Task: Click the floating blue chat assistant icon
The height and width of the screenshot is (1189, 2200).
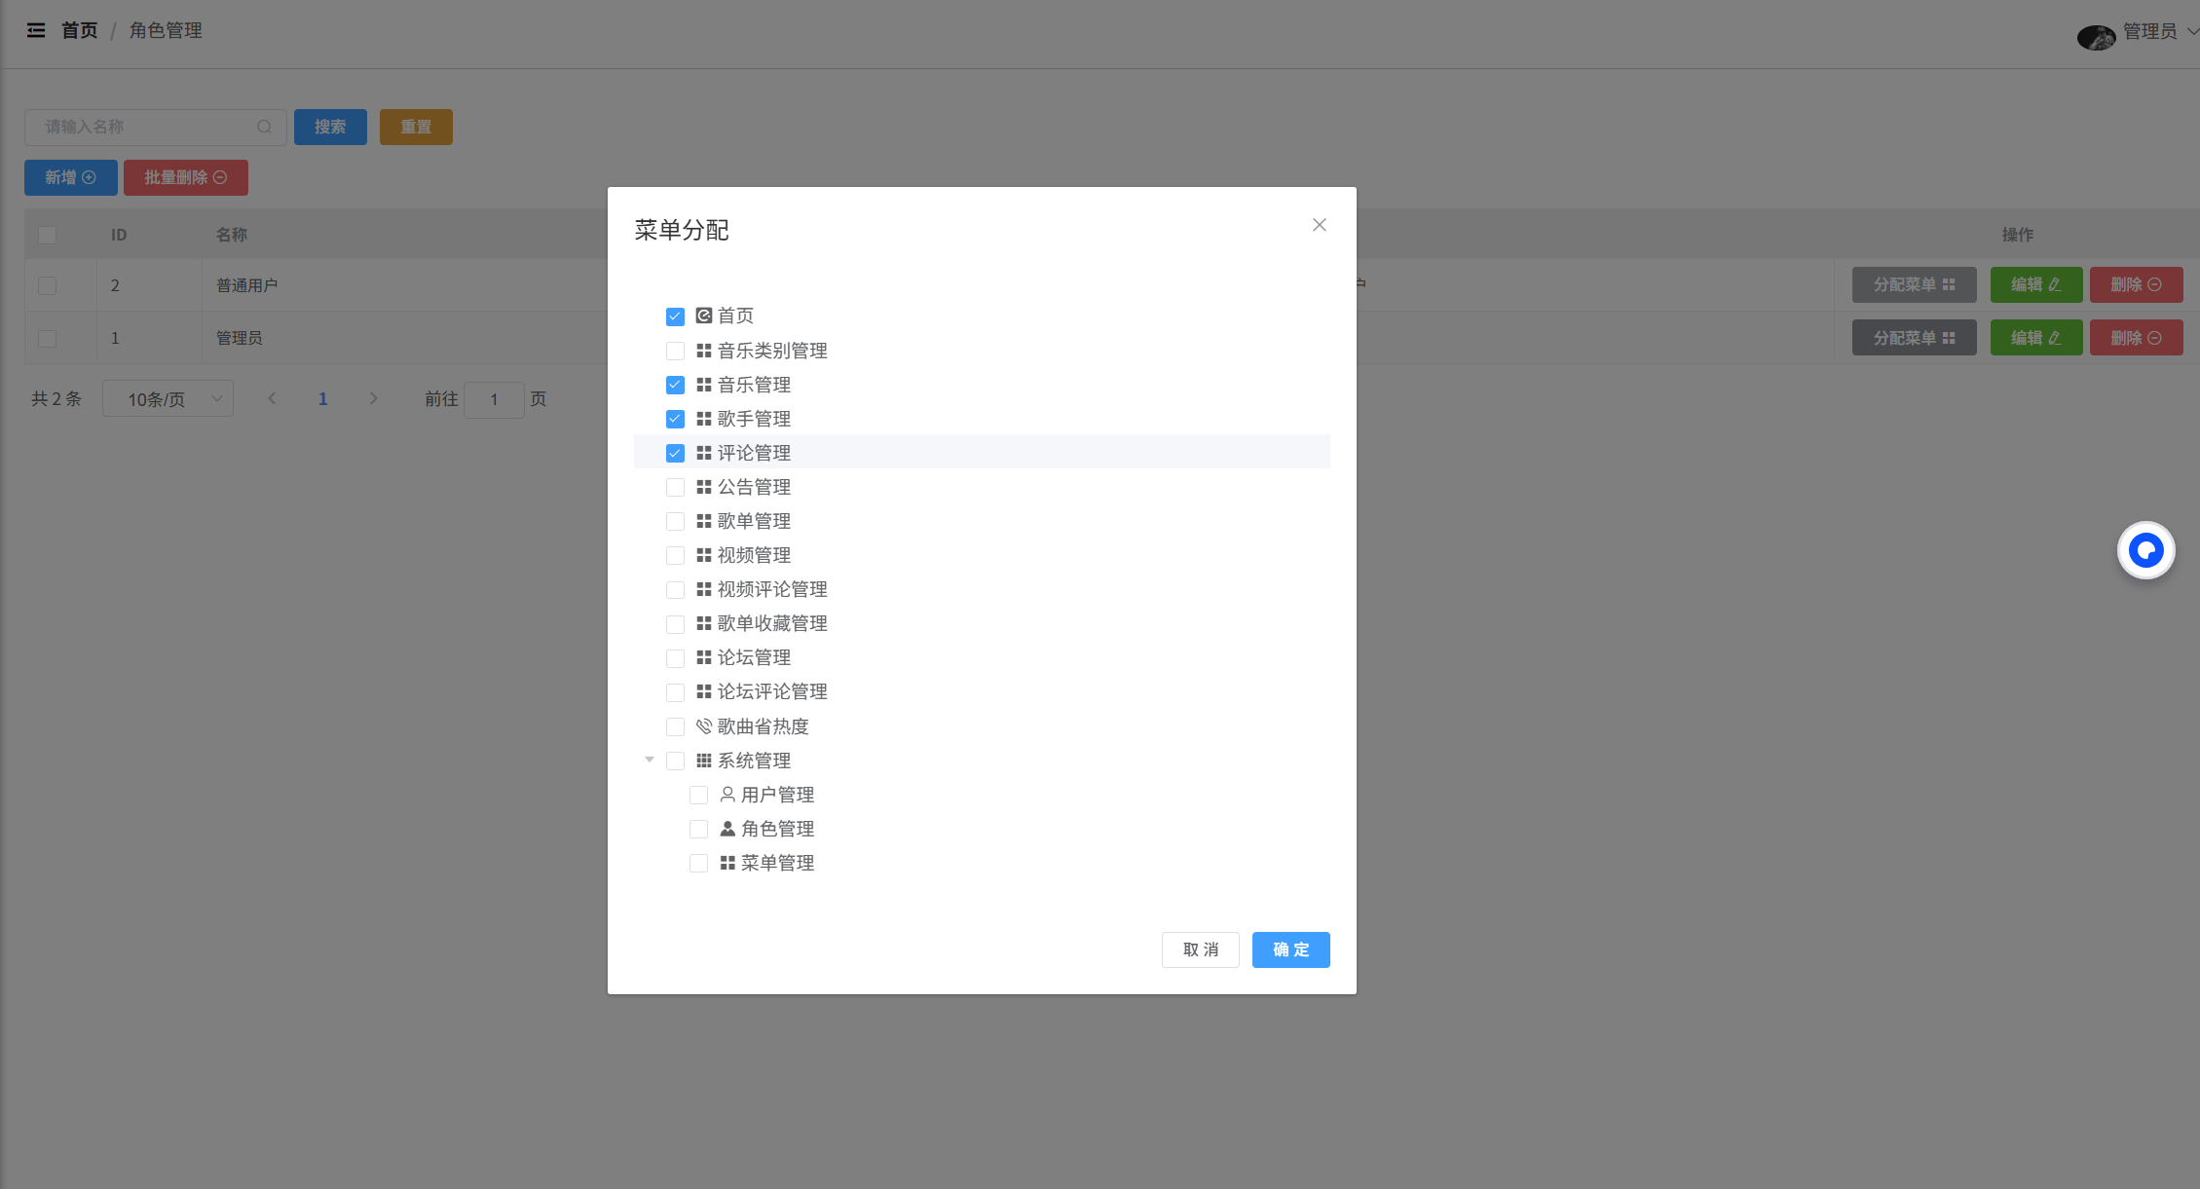Action: [x=2145, y=551]
